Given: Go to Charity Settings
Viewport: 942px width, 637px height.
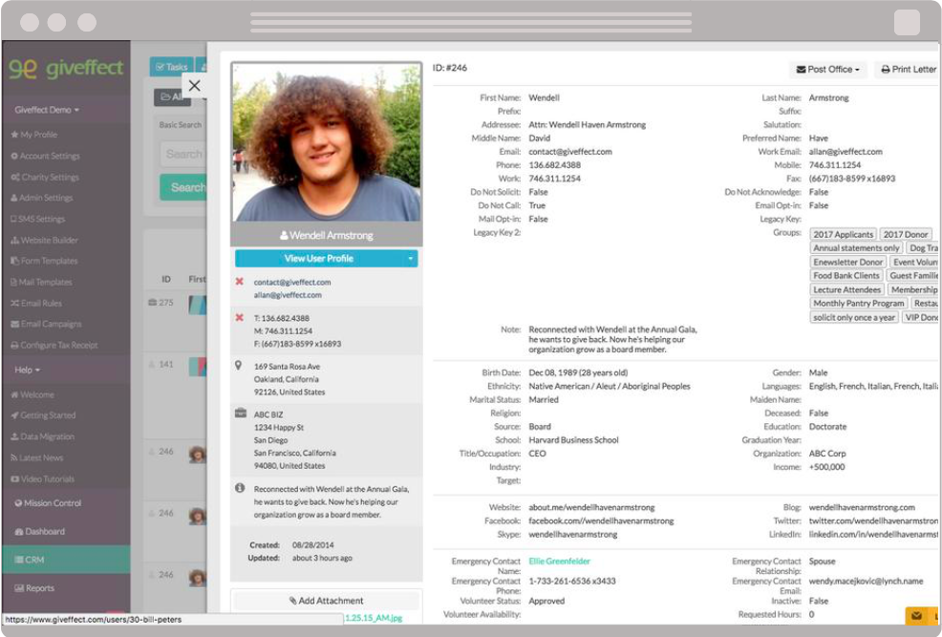Looking at the screenshot, I should 45,177.
